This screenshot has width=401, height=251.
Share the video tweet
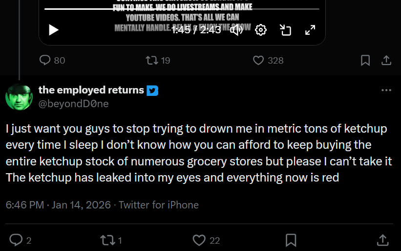point(386,61)
